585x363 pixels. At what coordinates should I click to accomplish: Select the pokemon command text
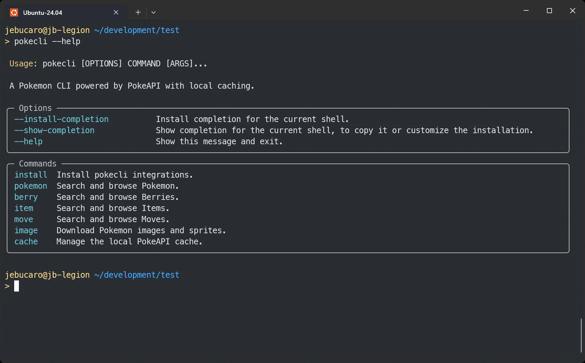pos(31,186)
